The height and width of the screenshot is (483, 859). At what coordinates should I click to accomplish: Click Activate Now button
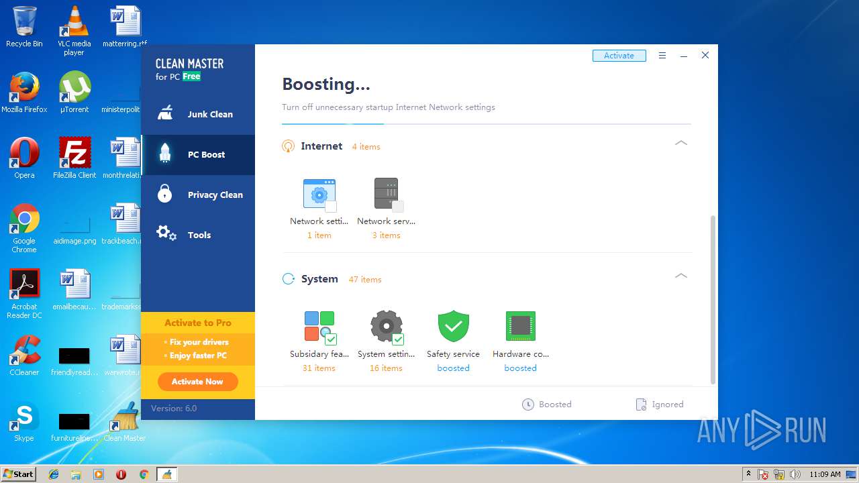tap(197, 382)
